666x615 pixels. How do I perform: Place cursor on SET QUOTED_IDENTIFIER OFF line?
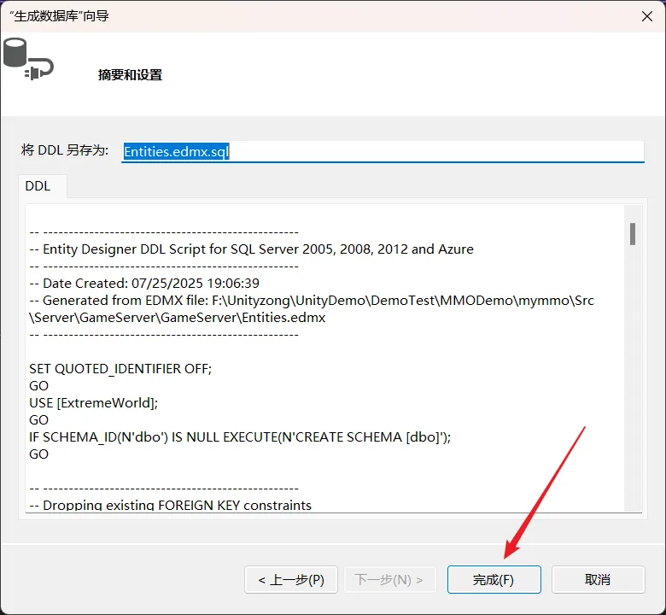pyautogui.click(x=120, y=369)
